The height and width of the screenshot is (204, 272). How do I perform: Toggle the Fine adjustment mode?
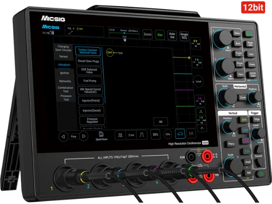click(x=73, y=136)
